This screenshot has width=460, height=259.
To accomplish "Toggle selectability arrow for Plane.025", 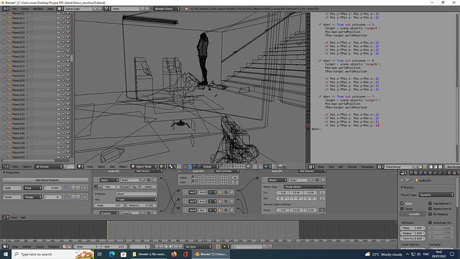I will tap(63, 81).
